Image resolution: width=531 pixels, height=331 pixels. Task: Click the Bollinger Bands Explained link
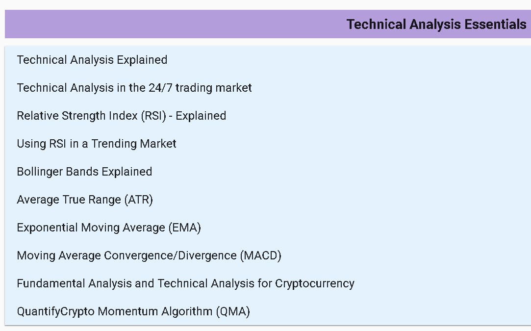point(84,172)
